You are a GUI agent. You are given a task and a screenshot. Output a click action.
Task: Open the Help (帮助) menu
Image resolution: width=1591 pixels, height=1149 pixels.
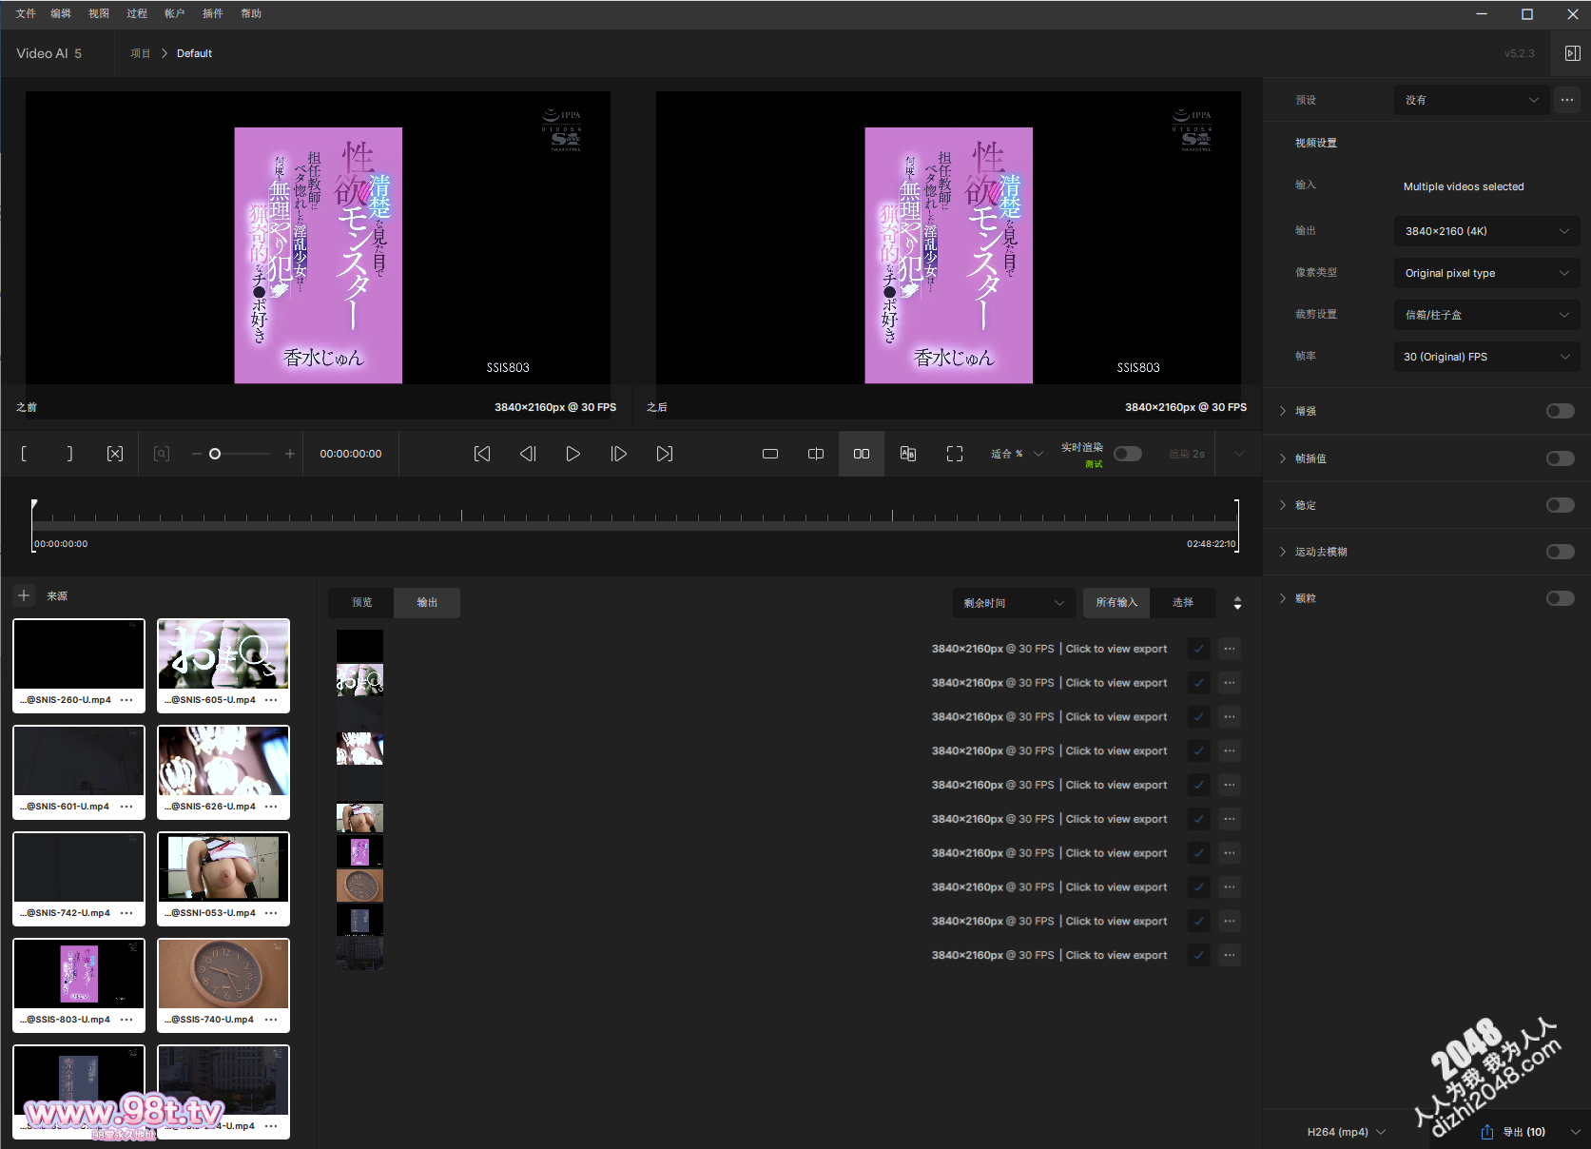click(x=251, y=13)
